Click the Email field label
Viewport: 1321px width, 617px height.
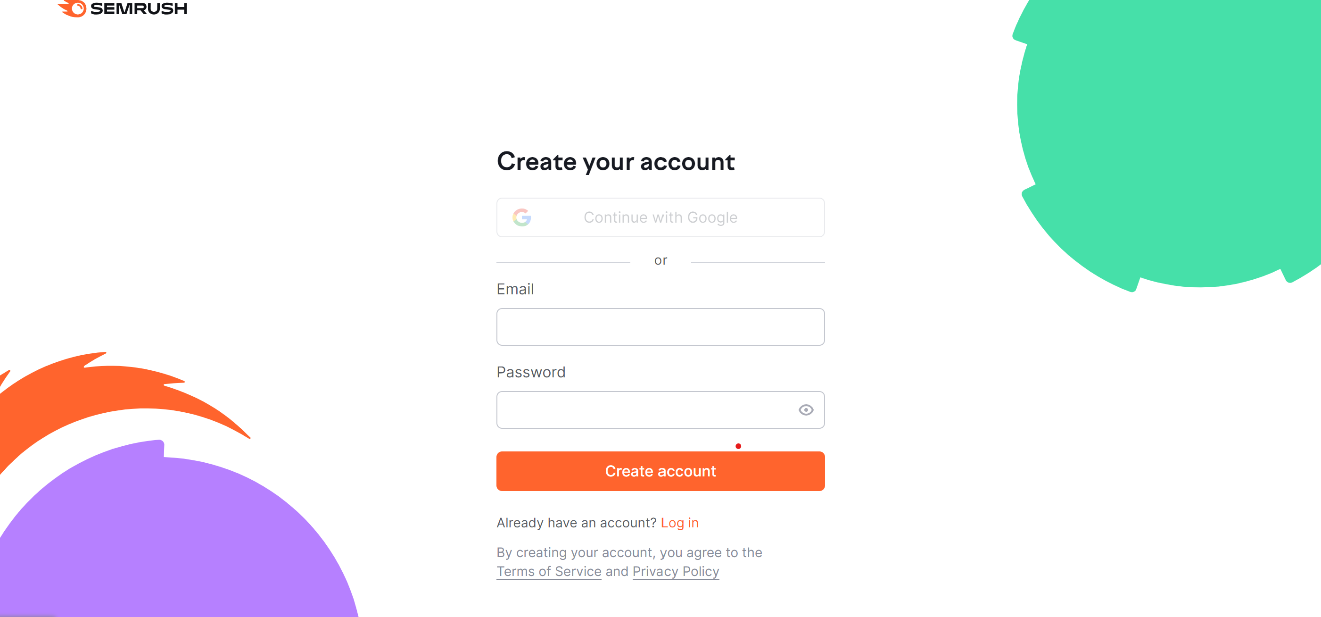[x=515, y=289]
